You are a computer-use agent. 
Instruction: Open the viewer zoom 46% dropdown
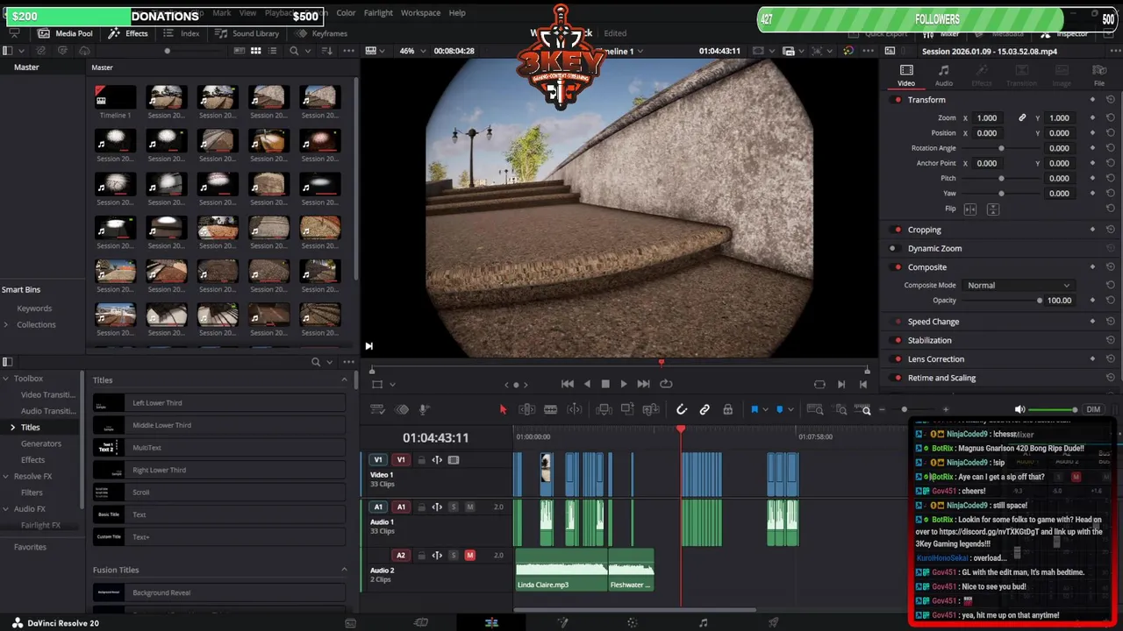coord(412,51)
